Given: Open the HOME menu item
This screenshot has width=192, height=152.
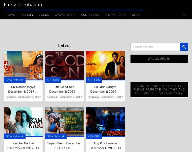Looking at the screenshot, I should [x=11, y=15].
